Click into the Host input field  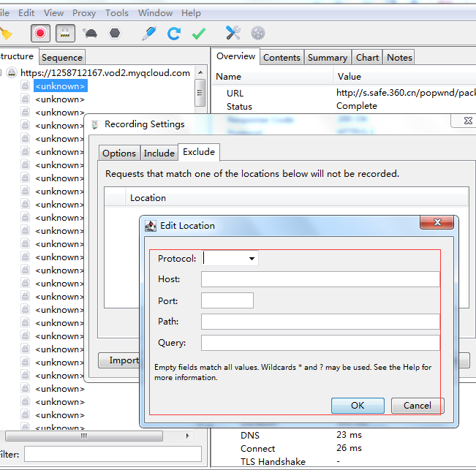[x=320, y=279]
